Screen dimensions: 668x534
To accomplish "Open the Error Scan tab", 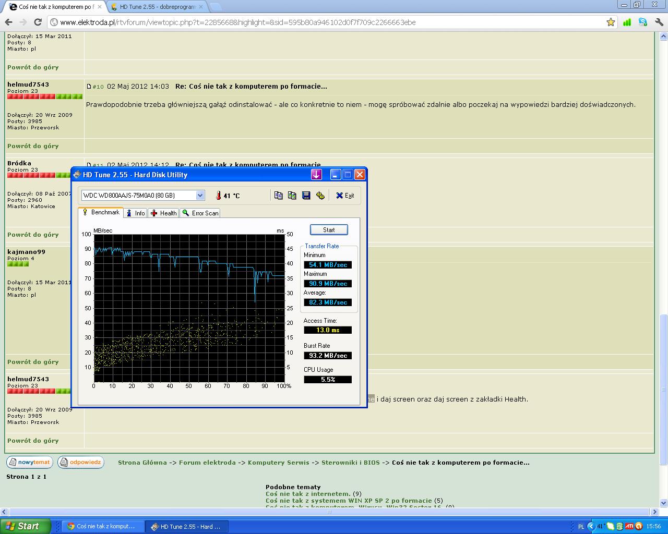I will [200, 213].
